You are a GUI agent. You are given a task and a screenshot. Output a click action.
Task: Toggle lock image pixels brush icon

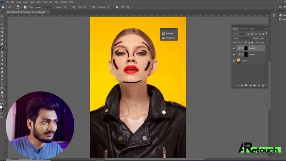[x=242, y=42]
